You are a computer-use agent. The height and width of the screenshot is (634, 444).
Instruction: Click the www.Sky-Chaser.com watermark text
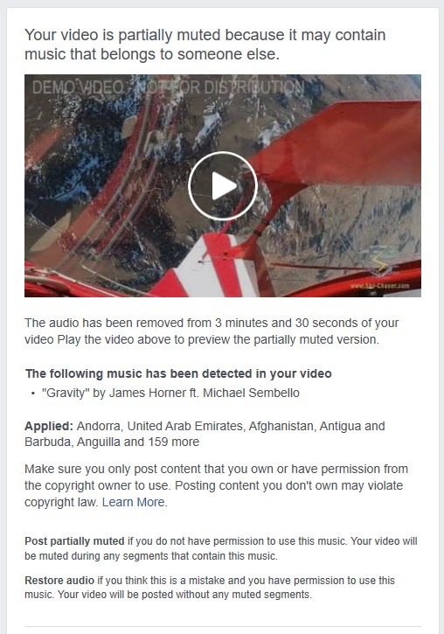[380, 285]
